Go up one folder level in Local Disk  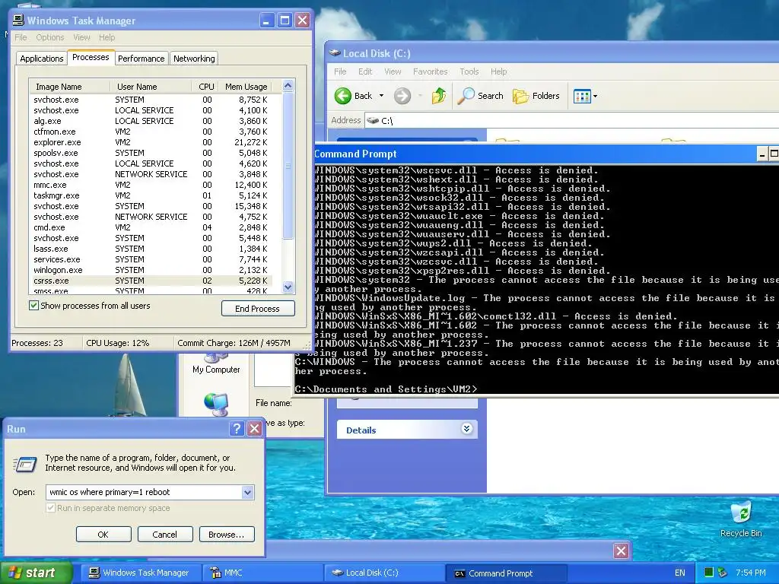[x=439, y=95]
